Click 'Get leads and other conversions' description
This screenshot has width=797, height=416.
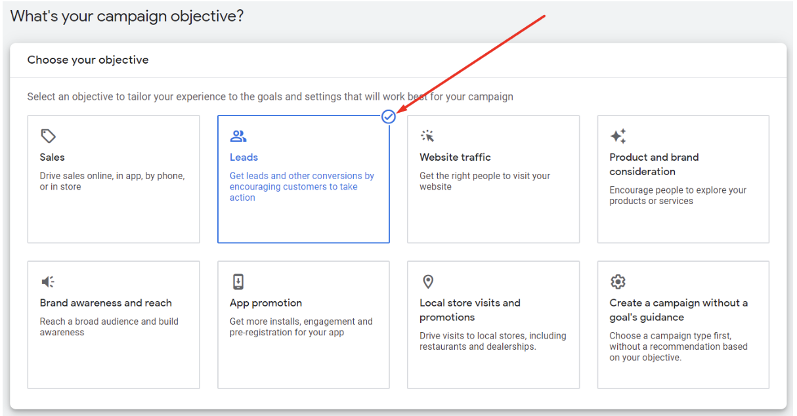[302, 186]
